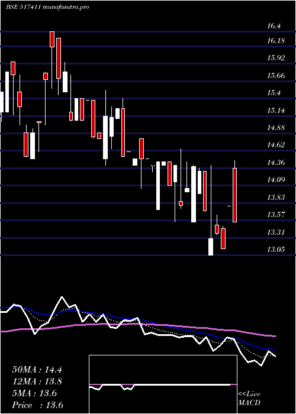Click the '5MA : 13.6' readout
The width and height of the screenshot is (296, 414).
34,393
